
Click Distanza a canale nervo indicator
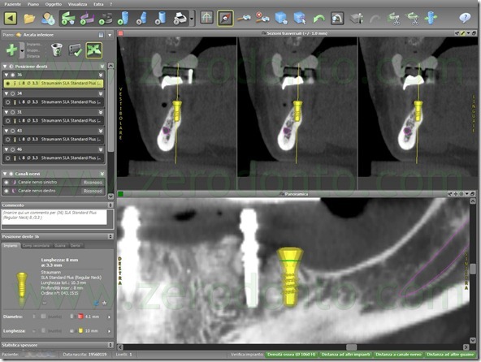click(x=398, y=355)
